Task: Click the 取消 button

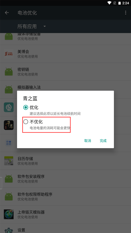Action: coord(88,141)
